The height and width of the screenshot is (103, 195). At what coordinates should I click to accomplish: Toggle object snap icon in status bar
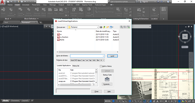pyautogui.click(x=145, y=101)
